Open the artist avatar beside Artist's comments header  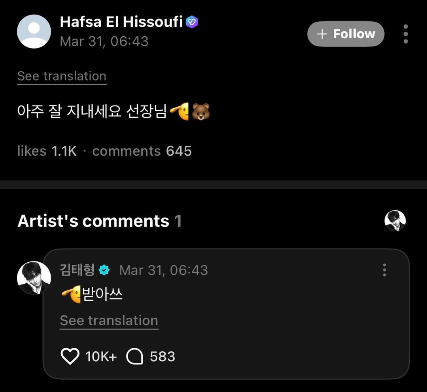coord(396,221)
